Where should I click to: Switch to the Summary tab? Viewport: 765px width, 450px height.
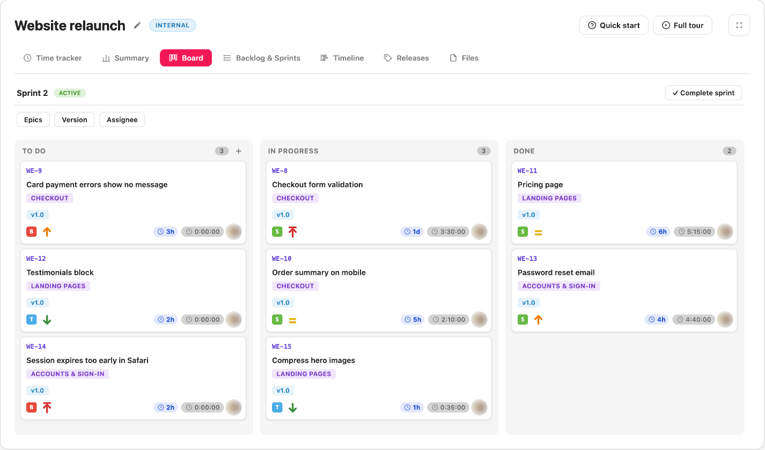click(x=126, y=58)
